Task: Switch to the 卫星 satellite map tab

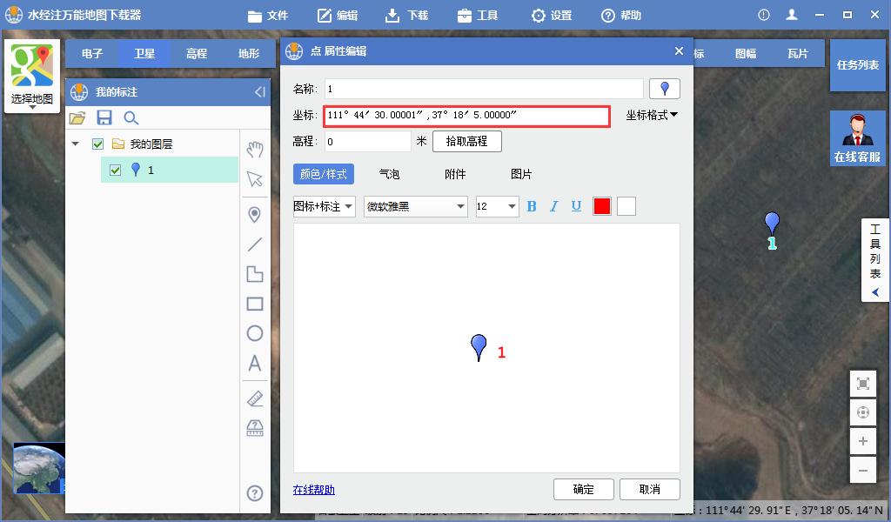Action: pos(144,53)
